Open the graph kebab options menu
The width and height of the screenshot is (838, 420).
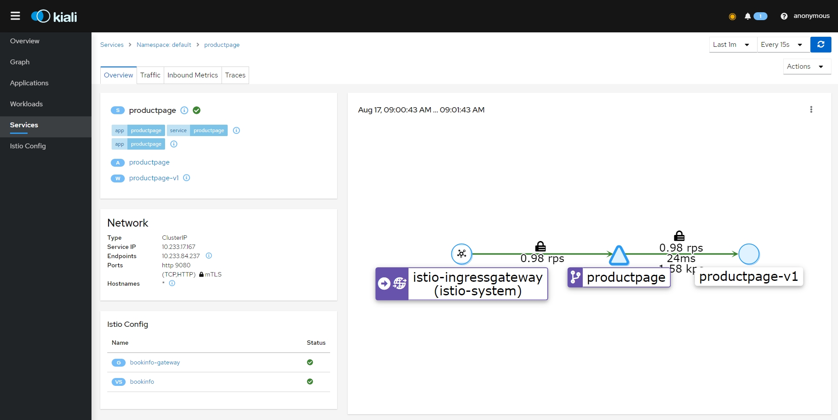811,109
